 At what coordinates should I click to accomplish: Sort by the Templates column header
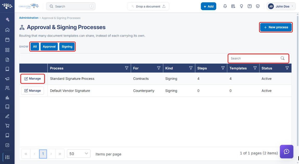coord(238,68)
